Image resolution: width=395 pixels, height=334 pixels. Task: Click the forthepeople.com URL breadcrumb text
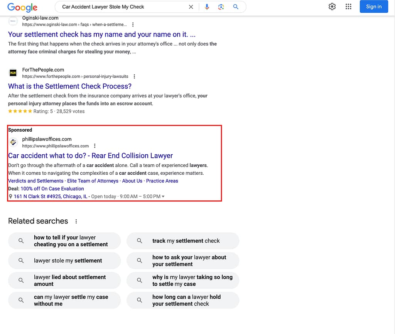click(x=75, y=76)
